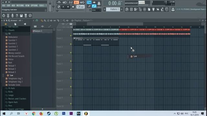
Task: Open the EDIT menu
Action: 8,5
